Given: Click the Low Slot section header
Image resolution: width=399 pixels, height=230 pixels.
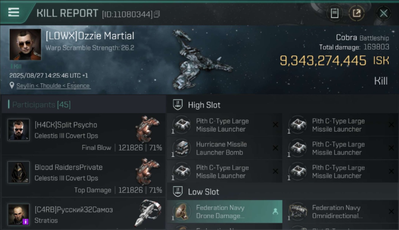Looking at the screenshot, I should click(x=203, y=192).
